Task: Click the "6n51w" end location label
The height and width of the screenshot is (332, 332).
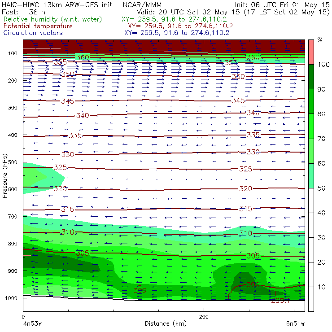Action: (x=295, y=323)
